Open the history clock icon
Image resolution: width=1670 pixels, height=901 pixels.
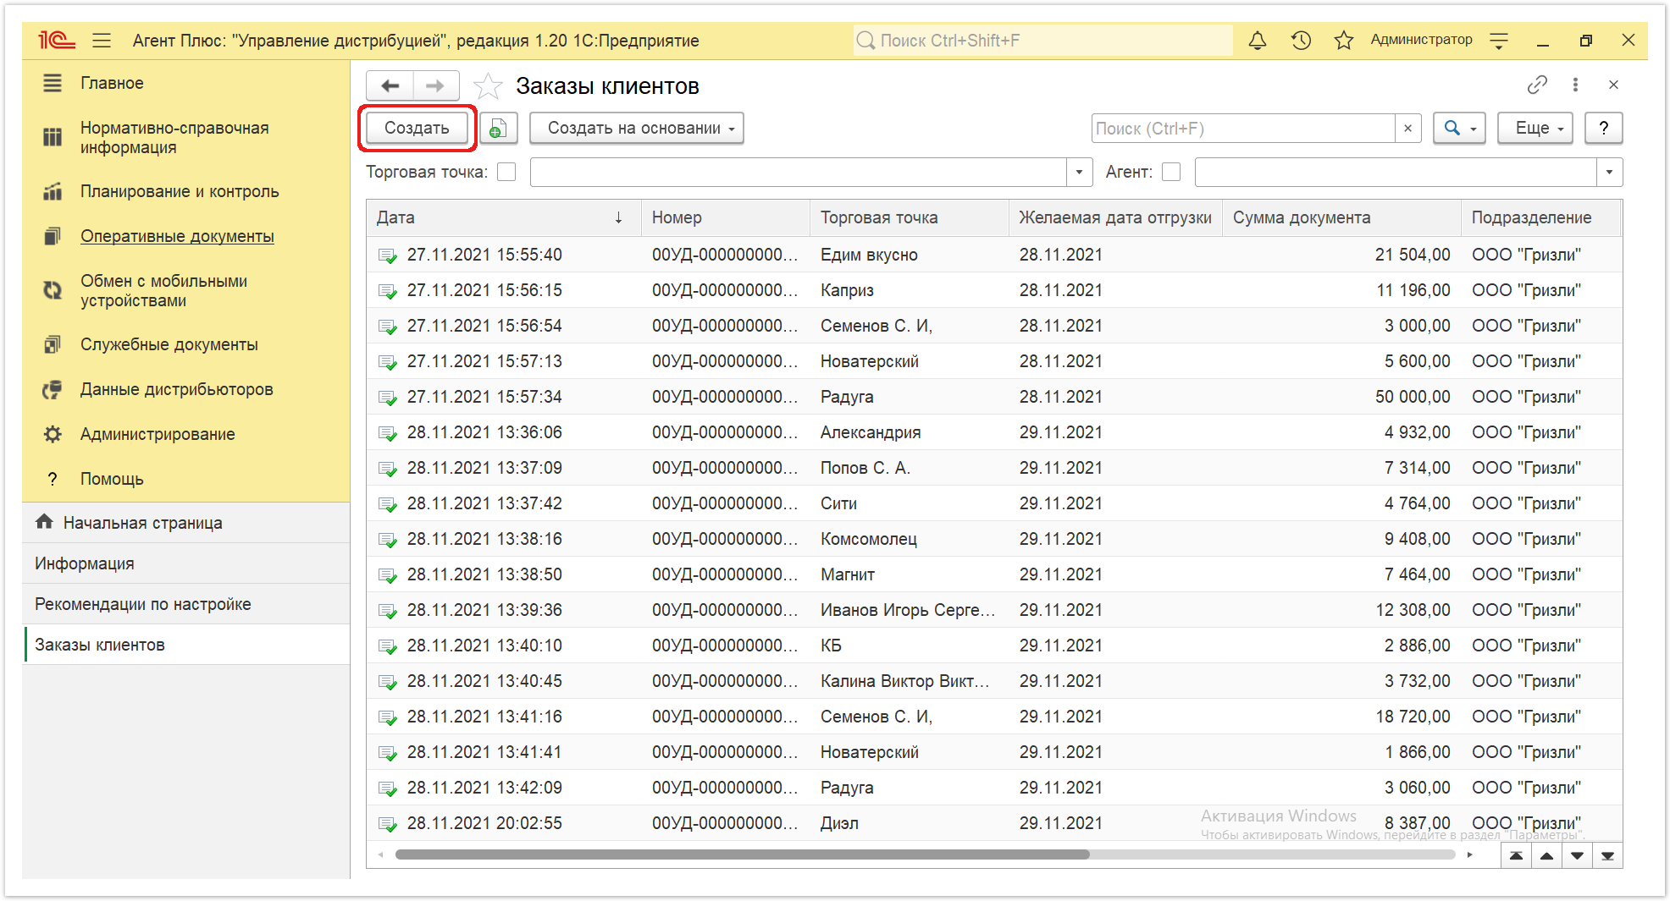(1301, 40)
